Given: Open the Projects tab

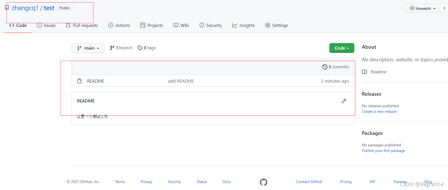Looking at the screenshot, I should pyautogui.click(x=152, y=25).
